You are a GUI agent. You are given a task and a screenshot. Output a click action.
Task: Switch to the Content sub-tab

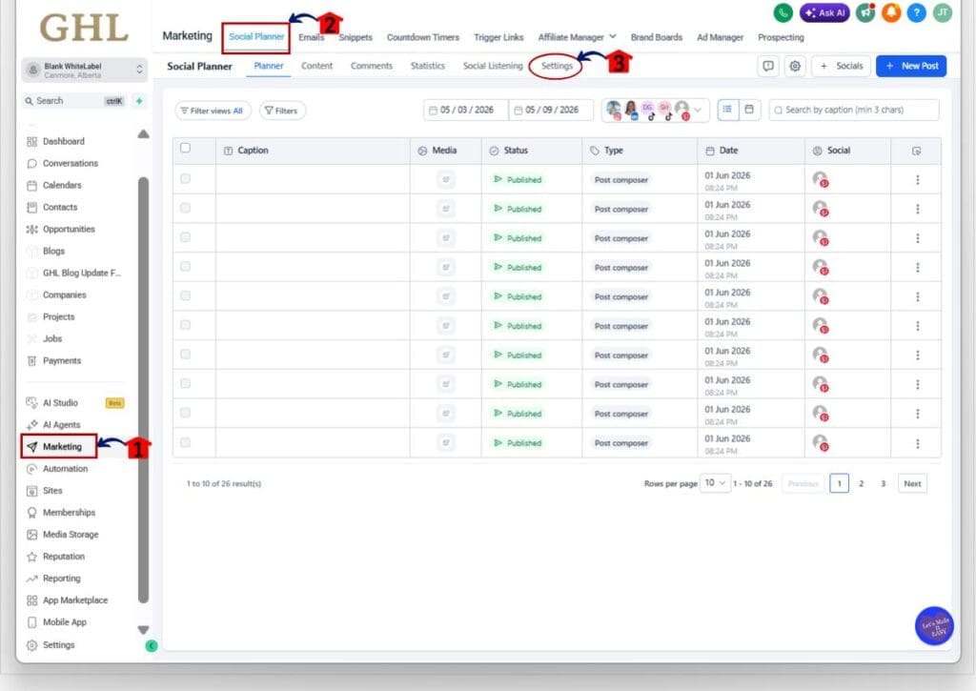(316, 66)
